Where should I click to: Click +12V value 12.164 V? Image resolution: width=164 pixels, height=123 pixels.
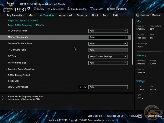click(140, 89)
